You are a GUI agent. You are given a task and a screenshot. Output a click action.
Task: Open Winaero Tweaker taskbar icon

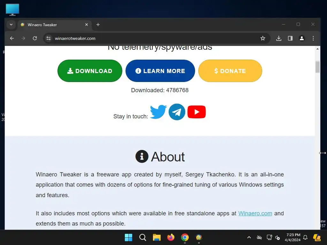199,237
